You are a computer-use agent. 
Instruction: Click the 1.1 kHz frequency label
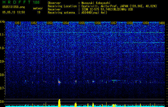(x=2, y=35)
